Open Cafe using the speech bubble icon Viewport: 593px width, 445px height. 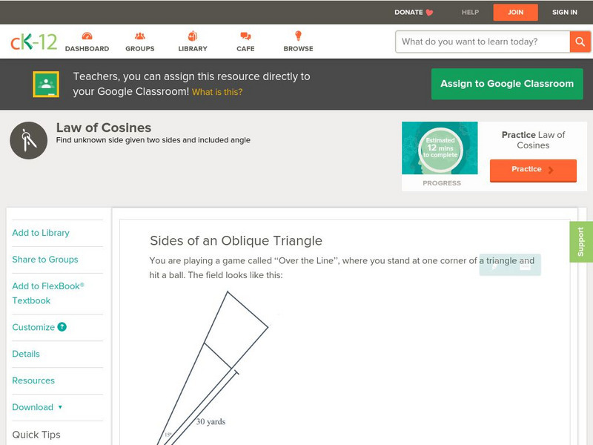tap(244, 35)
